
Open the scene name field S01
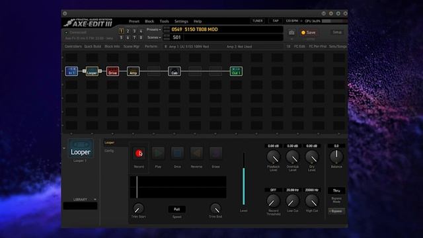227,37
